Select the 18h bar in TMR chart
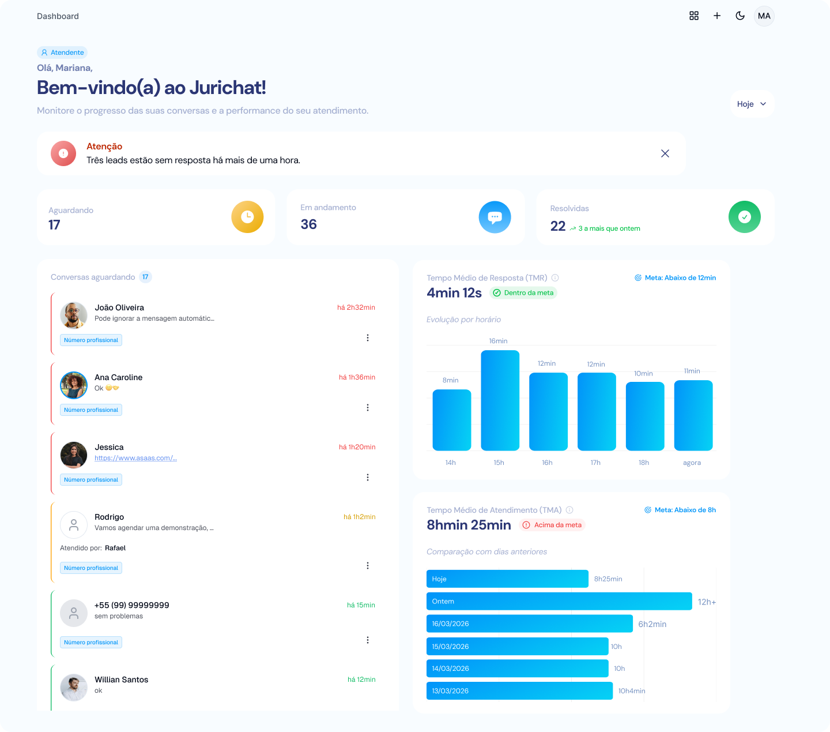830x732 pixels. (x=645, y=416)
